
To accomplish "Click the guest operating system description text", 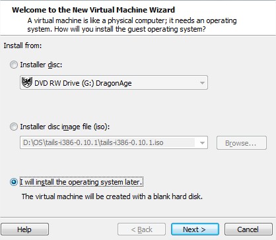I will (132, 25).
